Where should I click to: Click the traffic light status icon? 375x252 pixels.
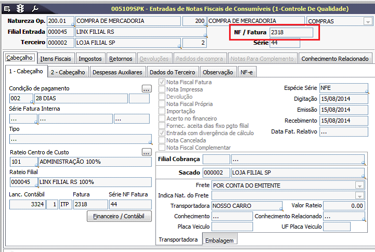(x=20, y=8)
